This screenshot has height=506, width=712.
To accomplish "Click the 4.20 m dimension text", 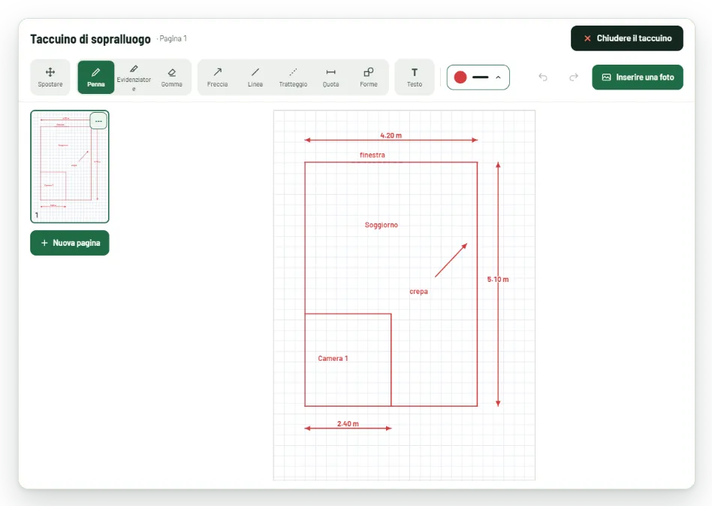I will click(x=391, y=135).
